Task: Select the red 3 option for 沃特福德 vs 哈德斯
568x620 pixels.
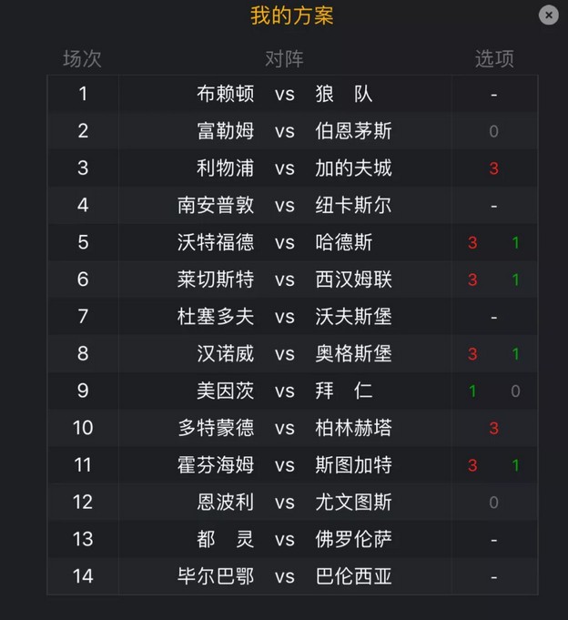Action: [x=472, y=243]
